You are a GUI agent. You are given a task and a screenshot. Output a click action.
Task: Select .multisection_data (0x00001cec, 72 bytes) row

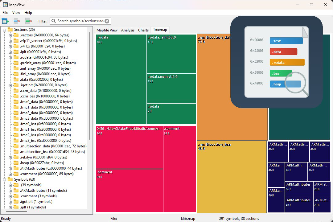[53, 146]
